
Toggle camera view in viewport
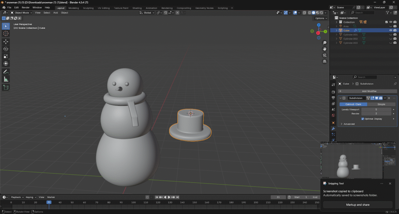point(325,55)
